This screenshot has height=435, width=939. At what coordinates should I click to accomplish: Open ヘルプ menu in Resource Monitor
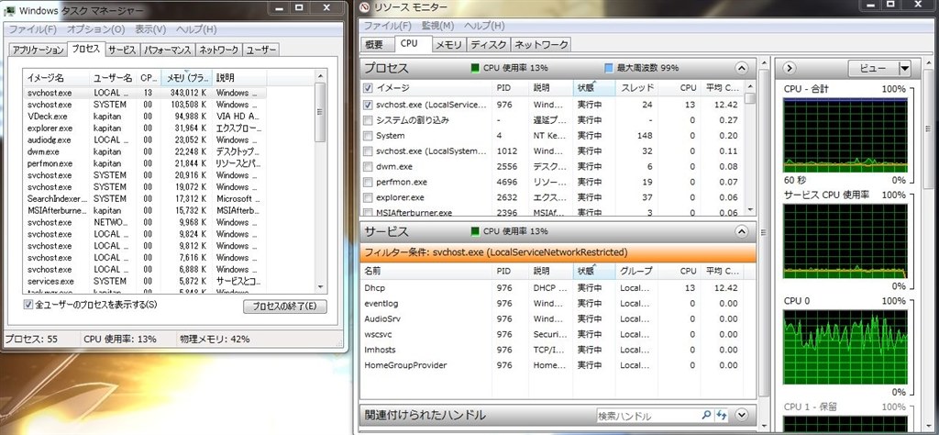[x=484, y=26]
